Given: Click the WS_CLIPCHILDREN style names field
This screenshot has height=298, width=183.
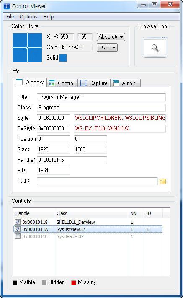Looking at the screenshot, I should 120,118.
